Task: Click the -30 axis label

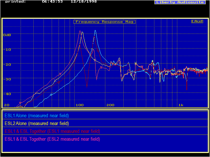Action: pyautogui.click(x=7, y=79)
